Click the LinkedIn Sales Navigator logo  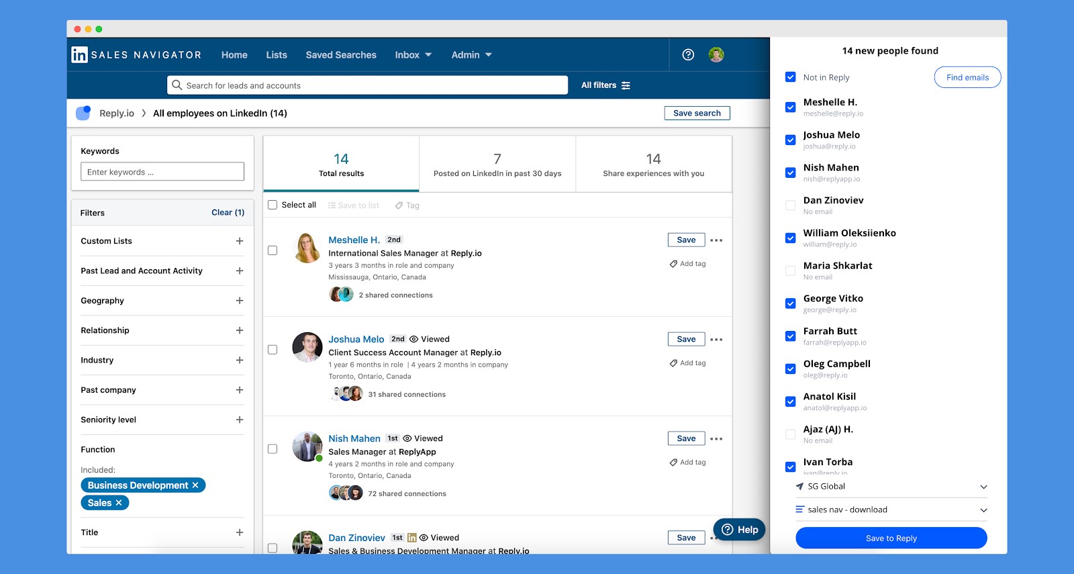(136, 55)
